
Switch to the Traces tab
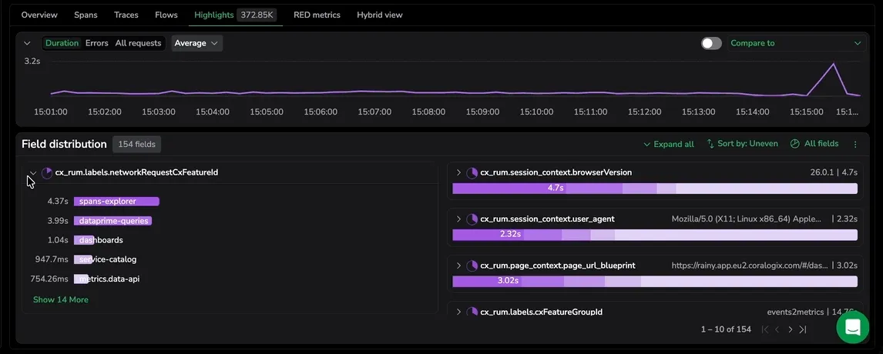pyautogui.click(x=126, y=15)
